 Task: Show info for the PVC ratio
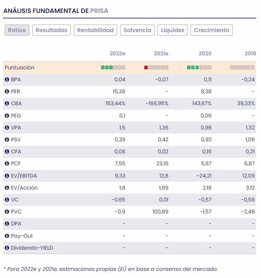[x=7, y=212]
